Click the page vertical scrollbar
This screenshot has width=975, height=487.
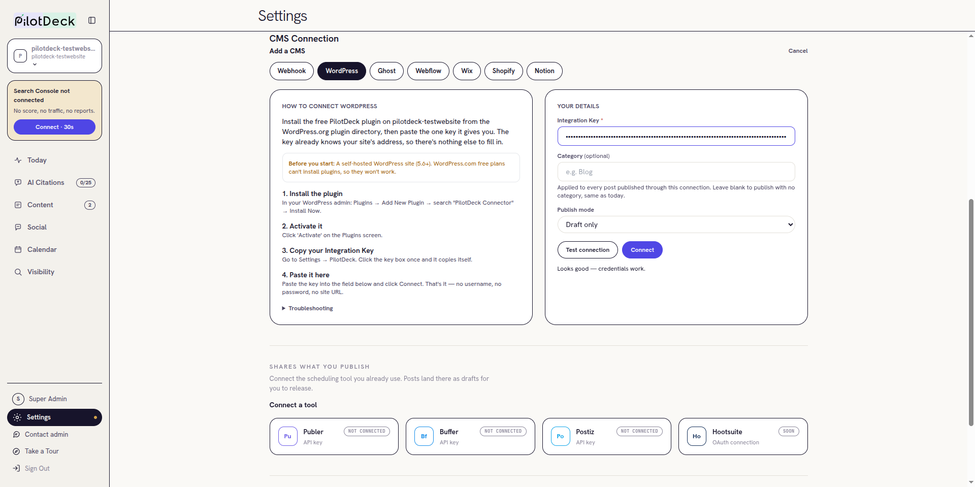point(971,312)
